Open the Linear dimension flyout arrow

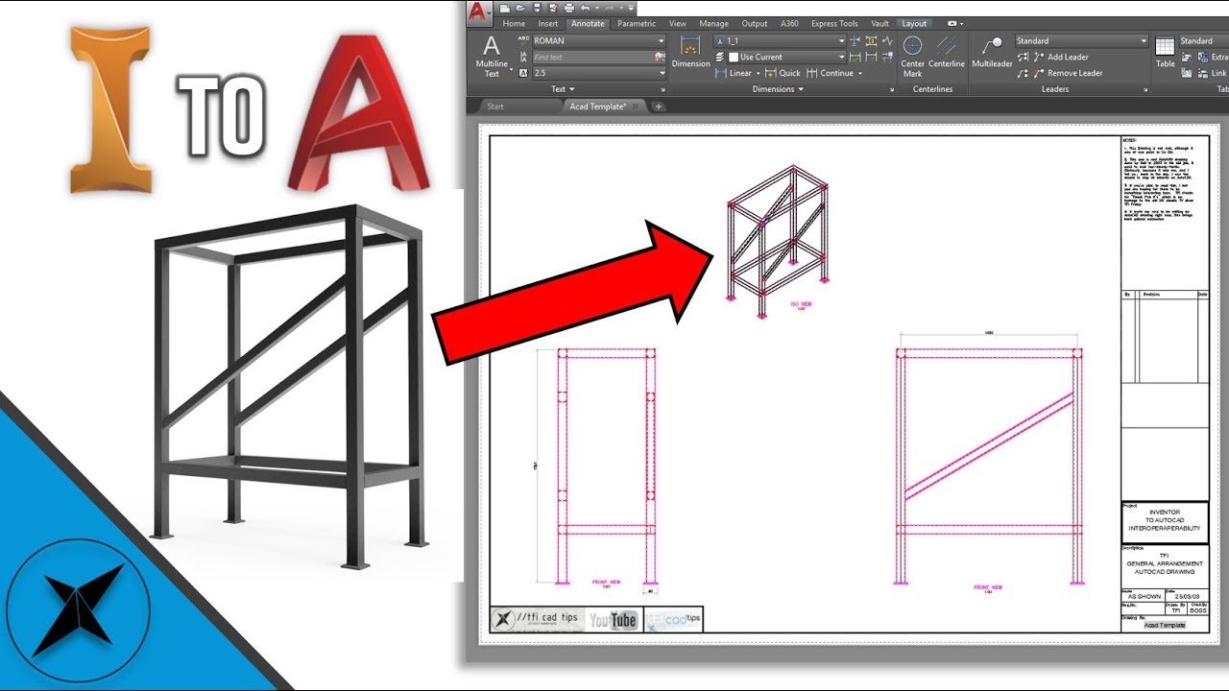point(759,73)
